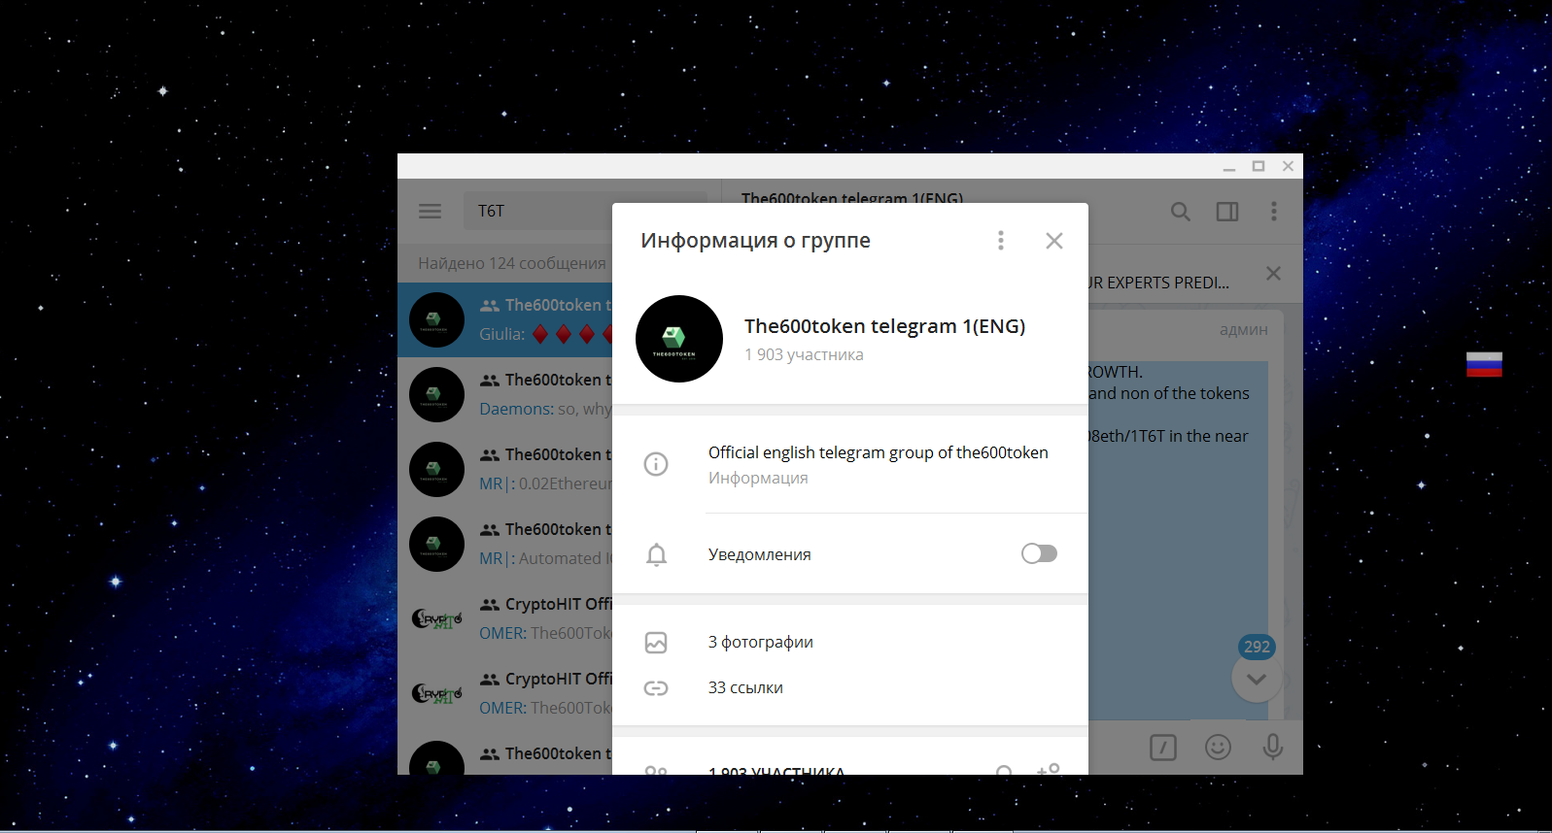Open chat result with Daemons message
The width and height of the screenshot is (1552, 833).
[505, 395]
